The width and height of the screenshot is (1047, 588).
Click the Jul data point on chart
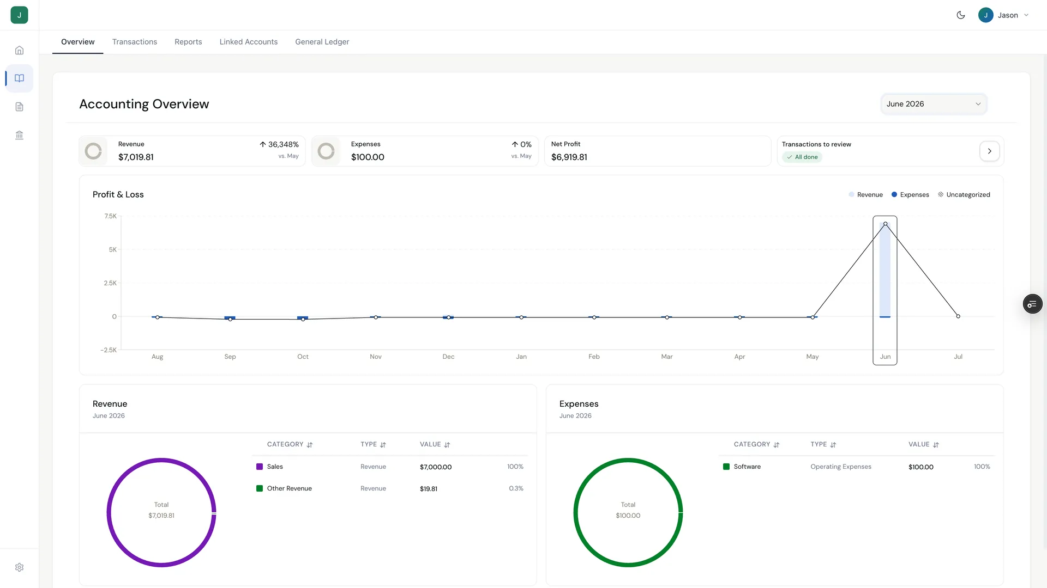click(958, 316)
